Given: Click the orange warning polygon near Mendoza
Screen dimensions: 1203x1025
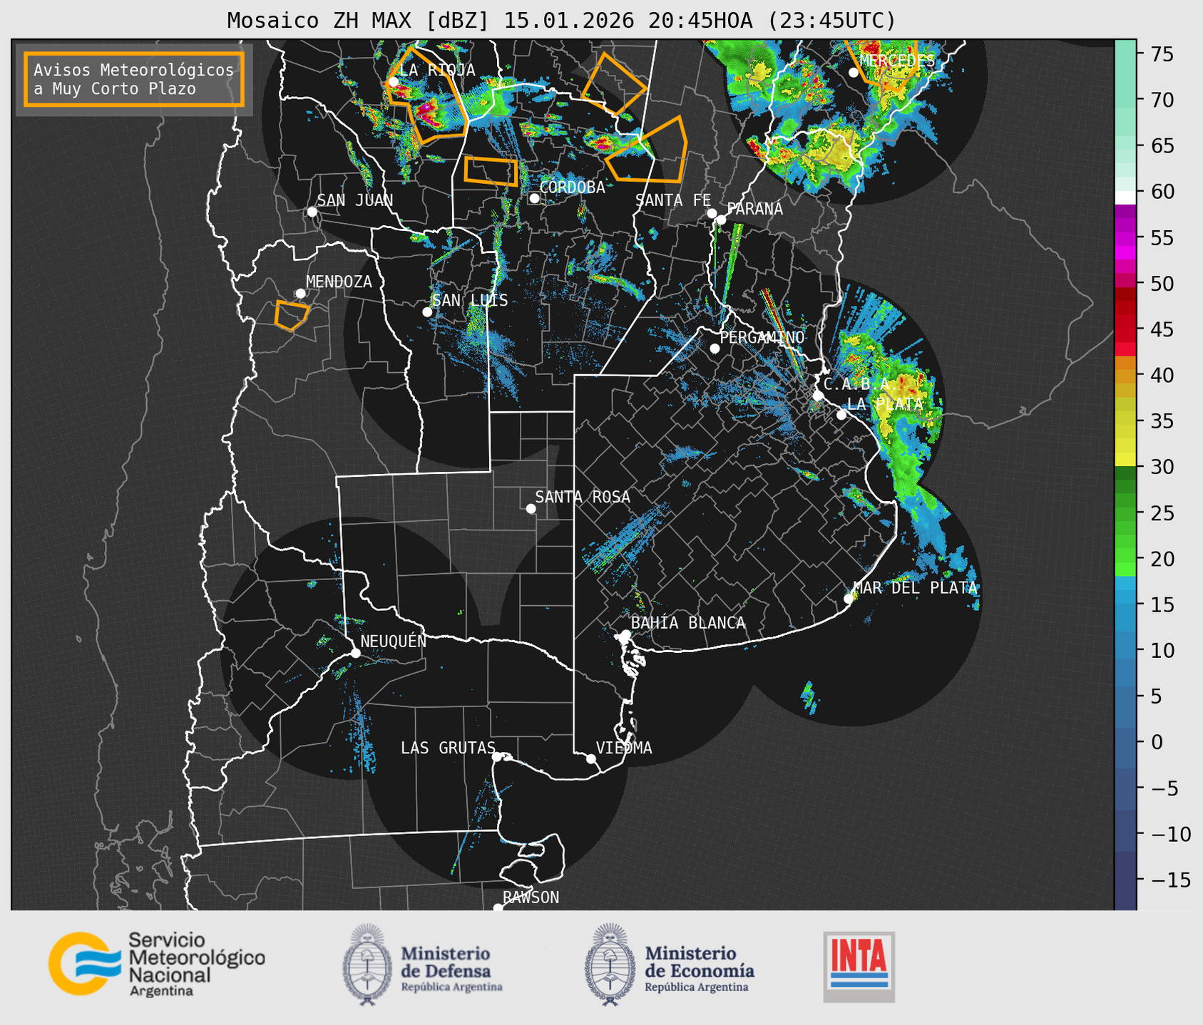Looking at the screenshot, I should point(292,315).
